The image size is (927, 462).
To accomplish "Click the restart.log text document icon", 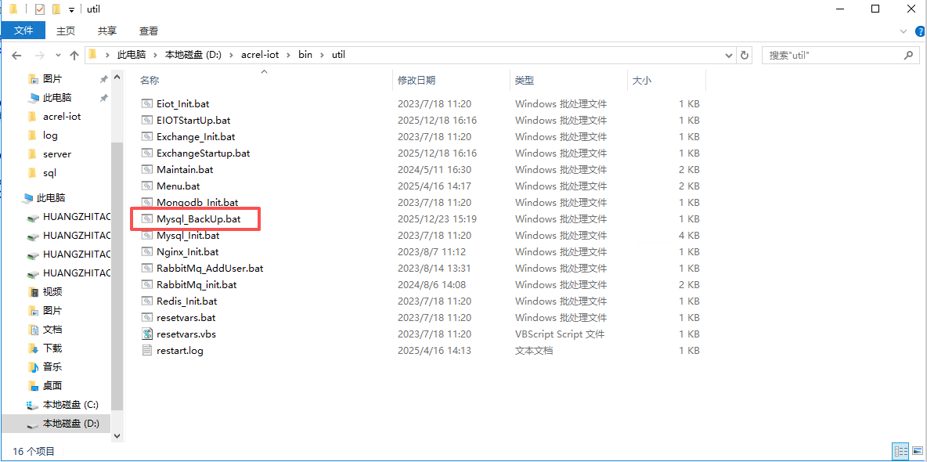I will click(x=147, y=351).
